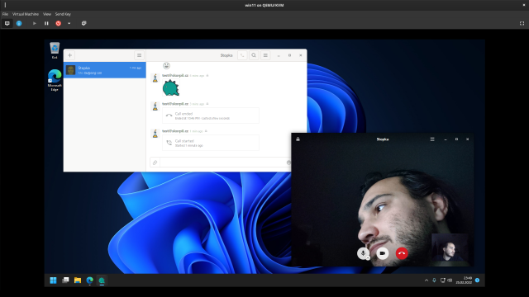Hang up with the red end-call button
The height and width of the screenshot is (297, 529).
pyautogui.click(x=402, y=253)
